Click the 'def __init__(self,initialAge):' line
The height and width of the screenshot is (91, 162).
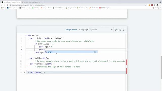coord(47,38)
